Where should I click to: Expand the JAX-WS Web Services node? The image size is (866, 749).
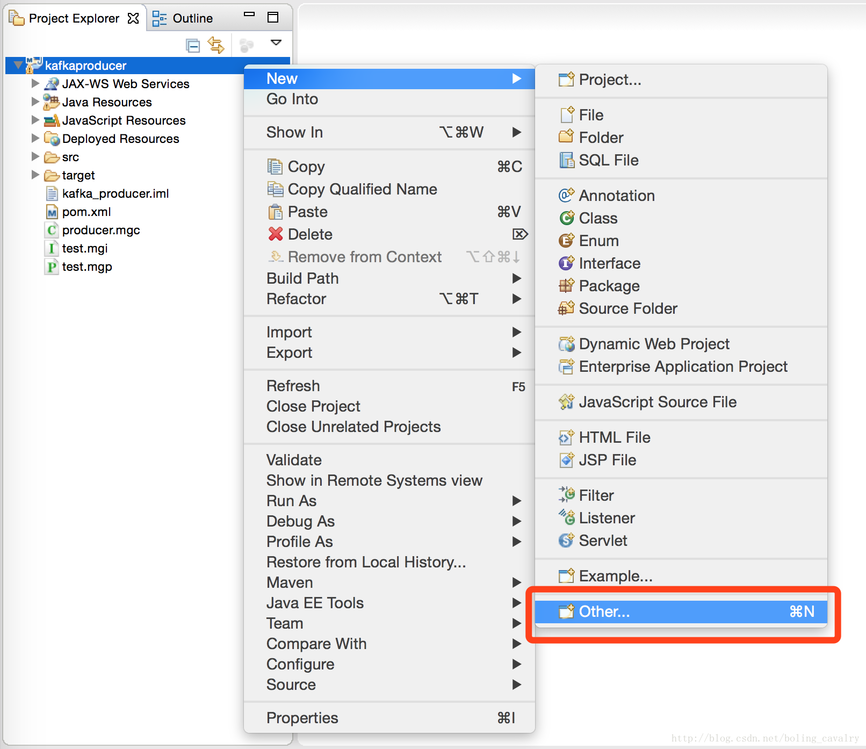35,83
